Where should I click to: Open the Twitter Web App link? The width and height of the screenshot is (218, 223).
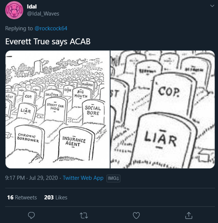83,178
